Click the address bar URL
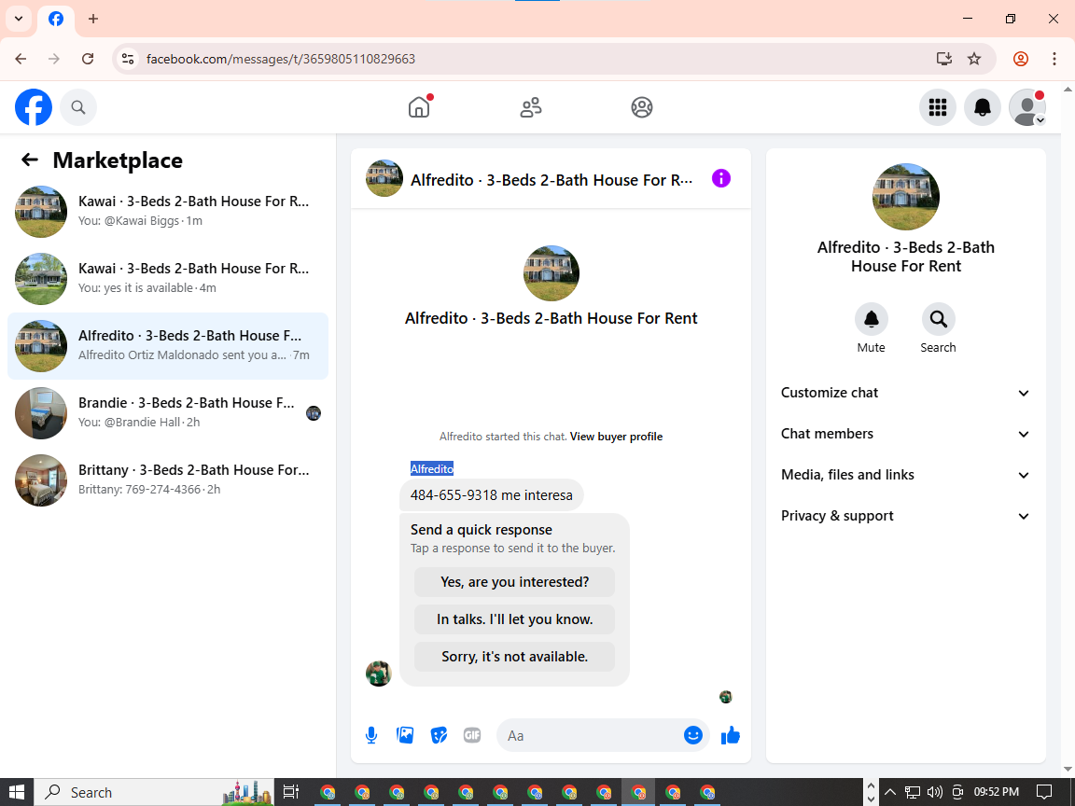Screen dimensions: 1075x806 click(281, 59)
